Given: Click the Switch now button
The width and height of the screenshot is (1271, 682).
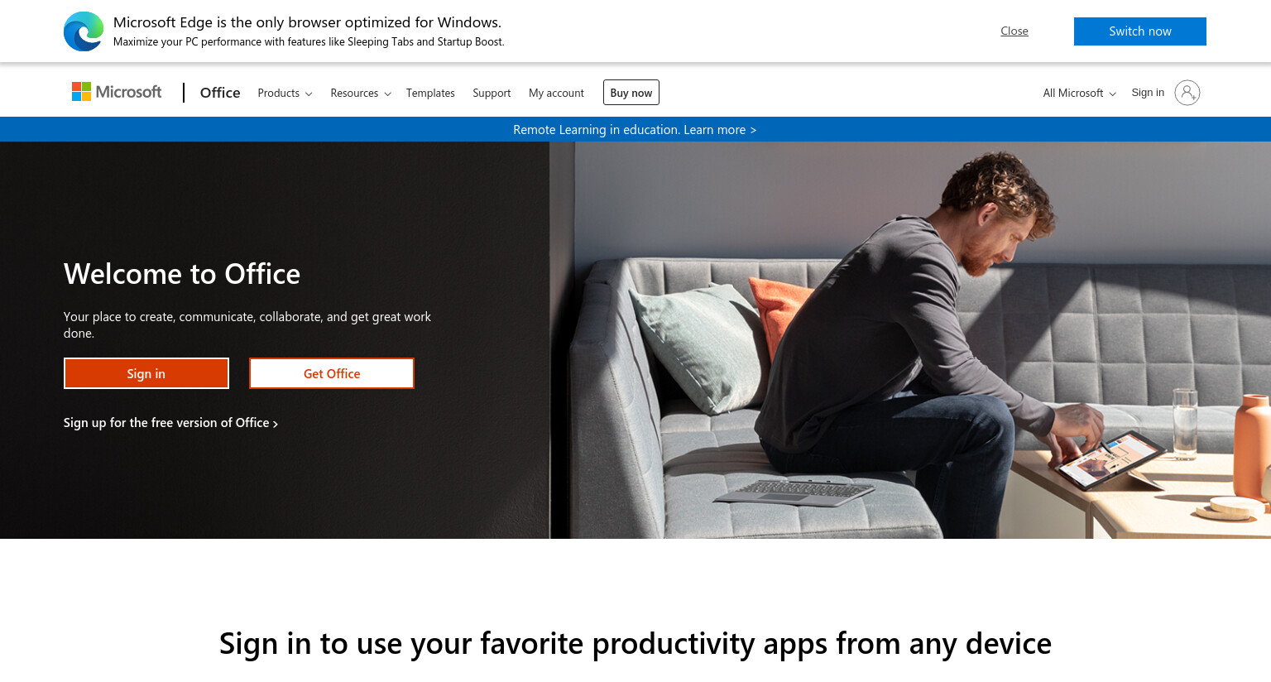Looking at the screenshot, I should (1140, 31).
